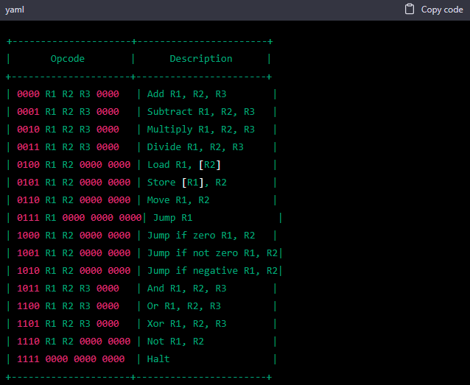Click the Jump if not zero description

point(212,253)
